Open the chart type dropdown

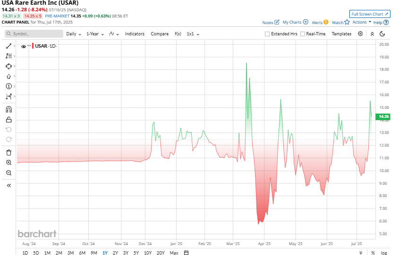click(114, 34)
